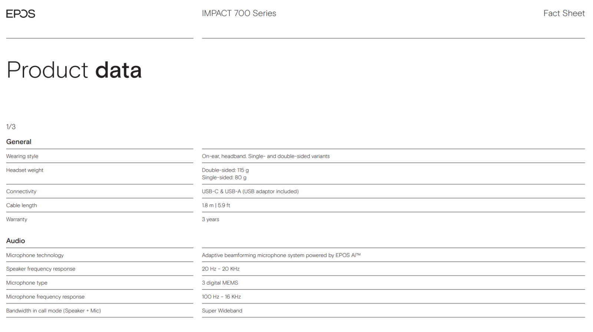Screen dimensions: 593x332
Task: Click the 'Single-sided: 80 g' value
Action: pyautogui.click(x=224, y=178)
